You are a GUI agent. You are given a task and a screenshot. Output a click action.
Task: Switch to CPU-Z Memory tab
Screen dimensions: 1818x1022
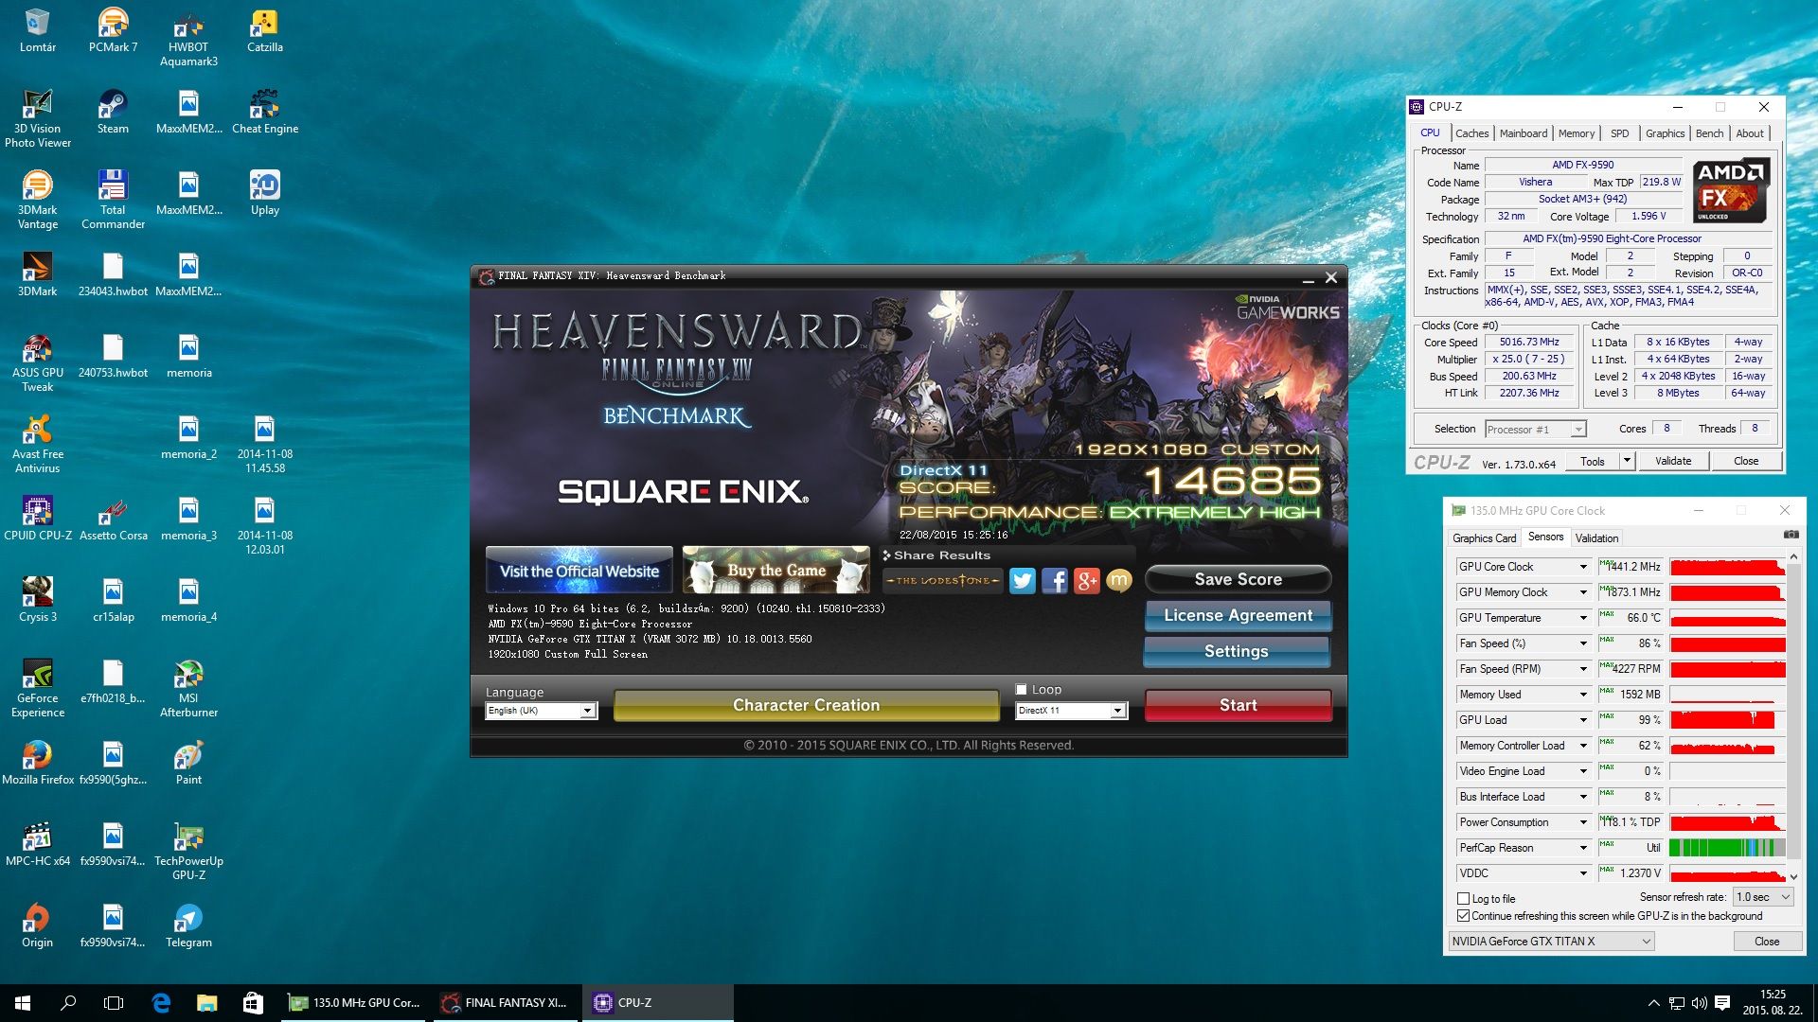click(x=1576, y=133)
